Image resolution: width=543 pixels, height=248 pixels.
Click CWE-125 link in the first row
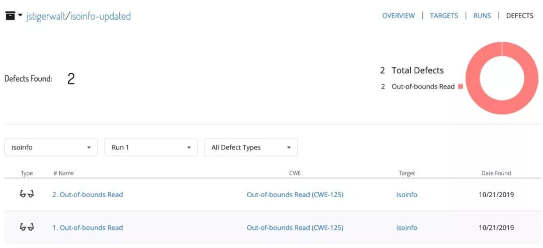tap(295, 195)
